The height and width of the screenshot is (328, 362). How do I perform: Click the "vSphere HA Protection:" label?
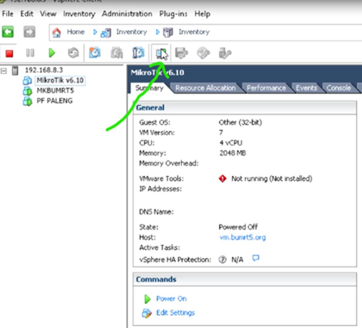click(175, 260)
